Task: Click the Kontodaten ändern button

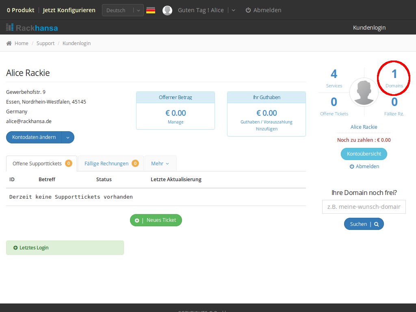Action: coord(34,137)
